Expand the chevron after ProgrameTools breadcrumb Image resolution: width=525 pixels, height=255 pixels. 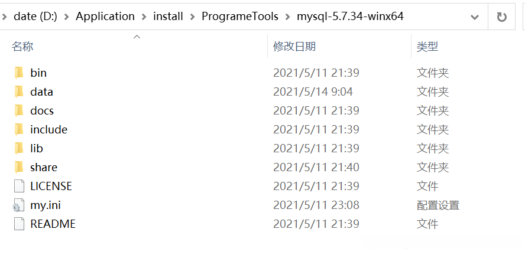click(x=287, y=17)
